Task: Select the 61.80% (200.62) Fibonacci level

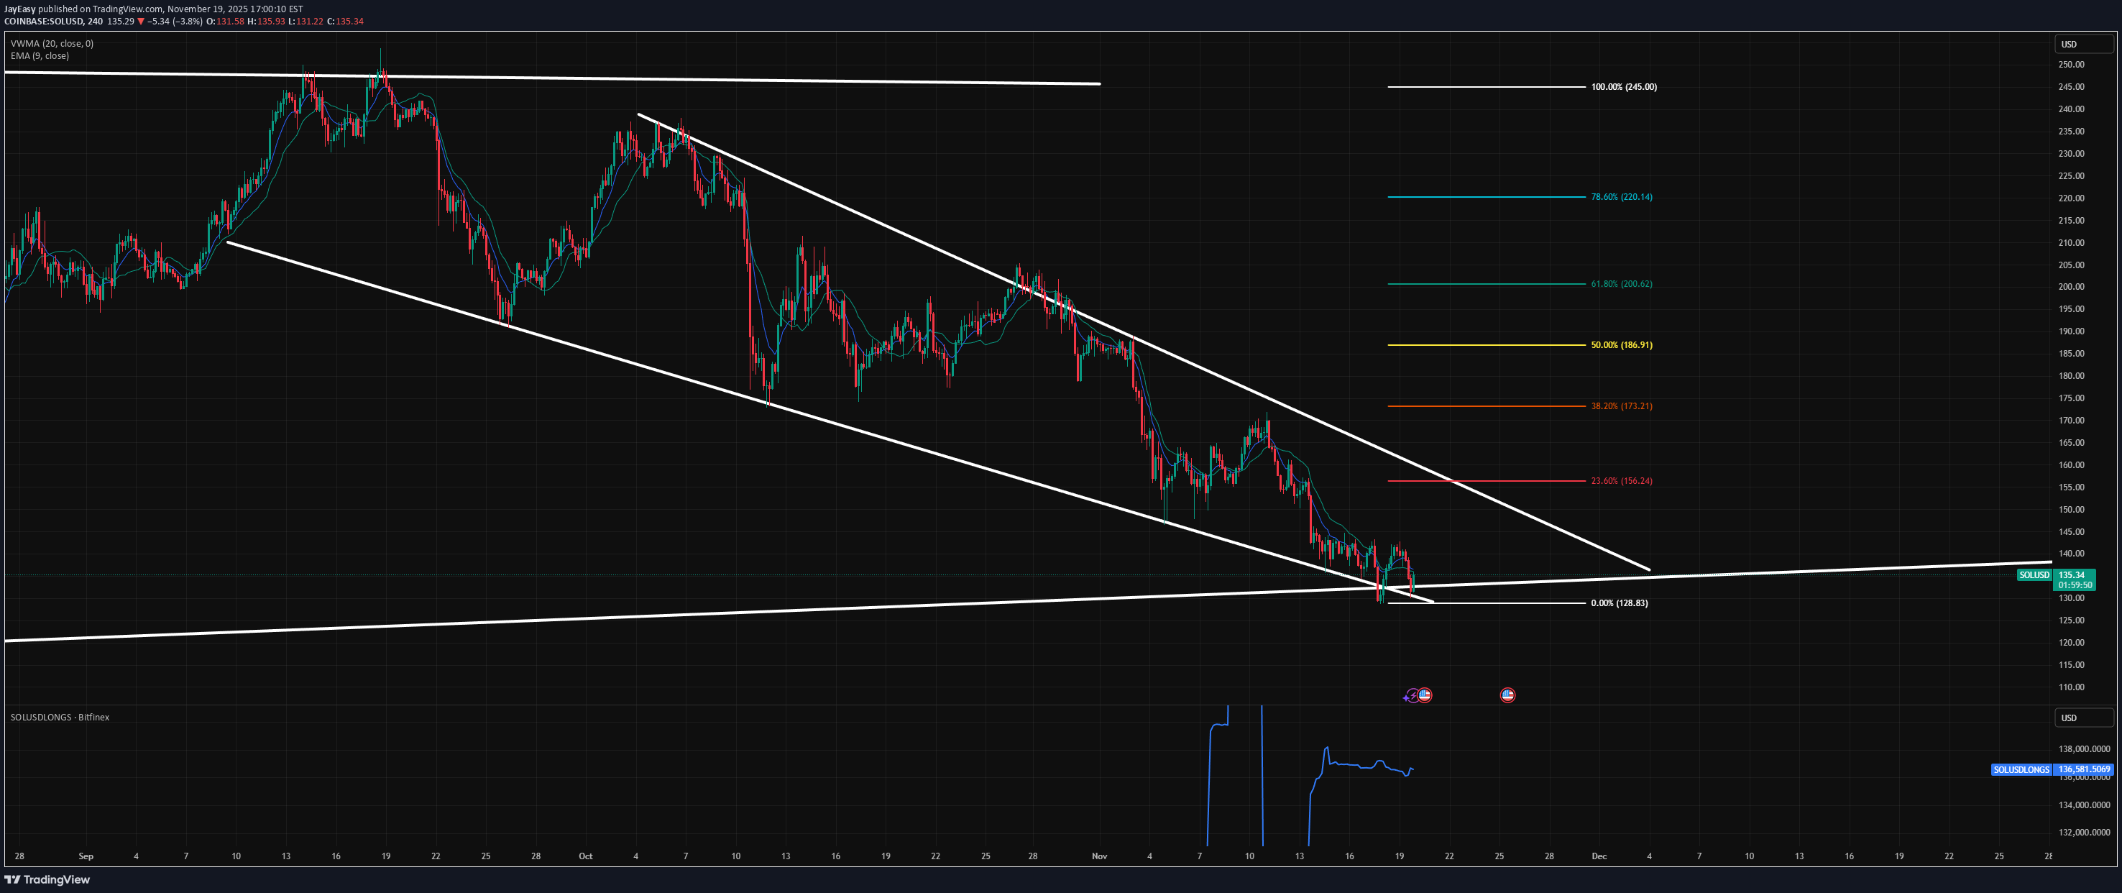Action: coord(1621,284)
